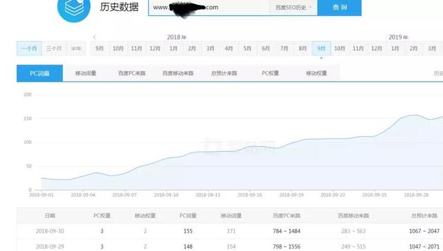Click the 2018-09-29 date cell
Viewport: 443px width, 251px height.
50,246
